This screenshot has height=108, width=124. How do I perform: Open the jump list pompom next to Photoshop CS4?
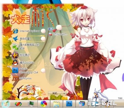[43, 71]
